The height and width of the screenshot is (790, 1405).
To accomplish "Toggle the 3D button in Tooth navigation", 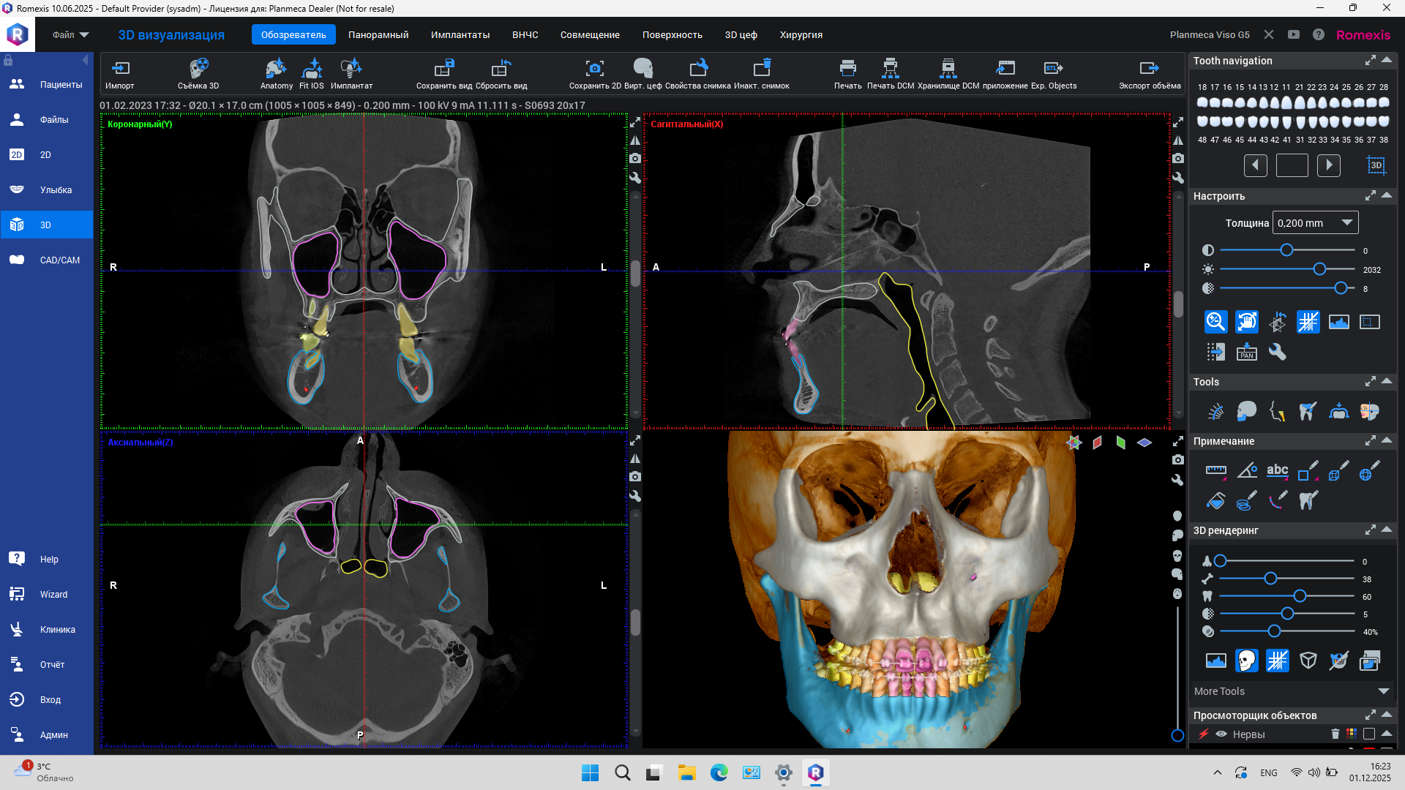I will [1376, 165].
